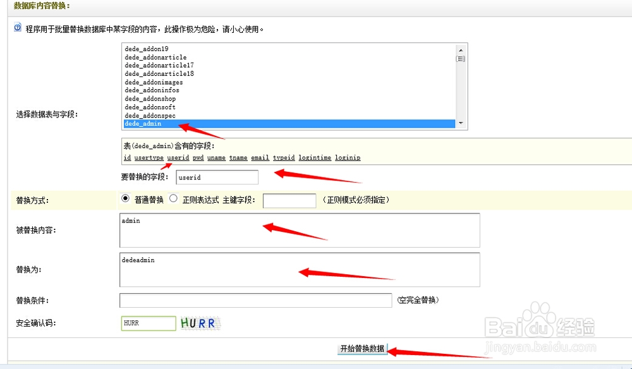
Task: Focus the 要替换的字段 input containing userid
Action: tap(217, 178)
